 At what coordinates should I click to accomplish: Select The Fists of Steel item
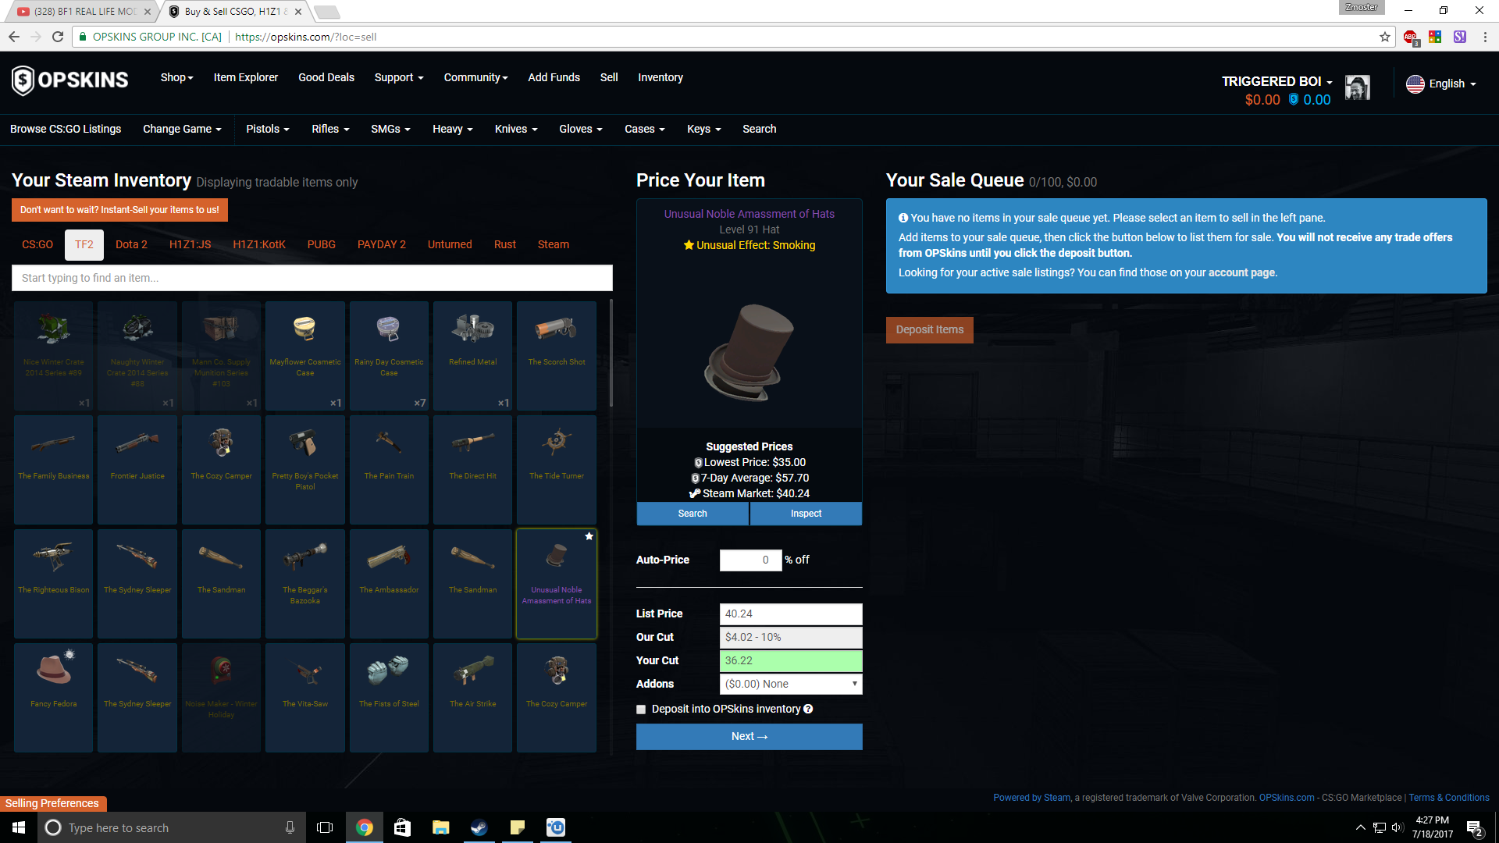point(389,697)
